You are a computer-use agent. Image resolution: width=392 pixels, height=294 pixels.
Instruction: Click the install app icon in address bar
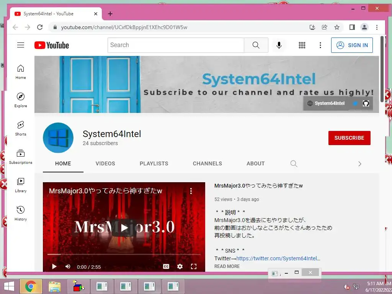coord(312,27)
